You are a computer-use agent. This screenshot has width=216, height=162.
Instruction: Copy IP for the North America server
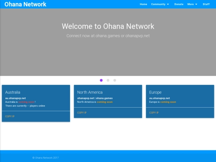pos(82,113)
